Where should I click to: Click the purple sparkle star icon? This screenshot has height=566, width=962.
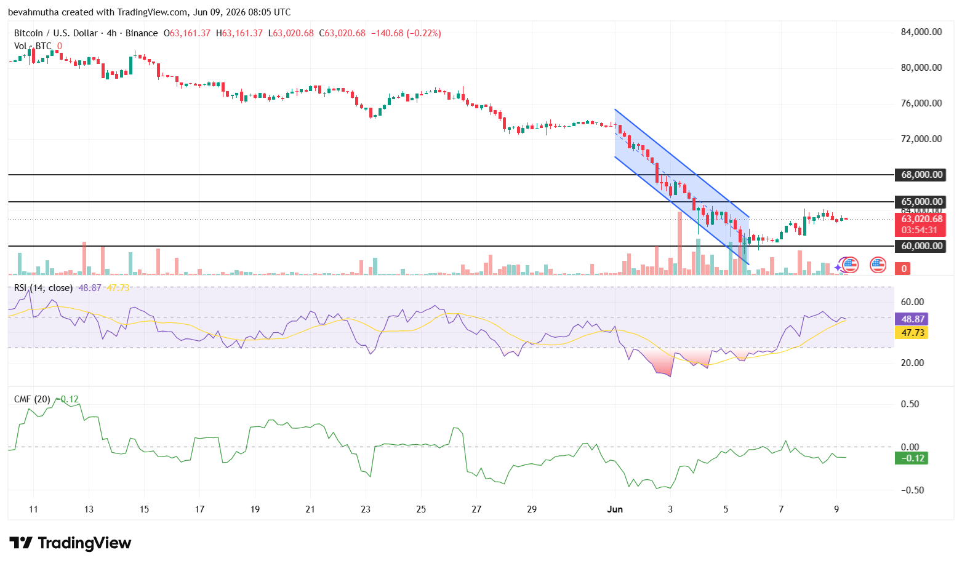coord(838,268)
